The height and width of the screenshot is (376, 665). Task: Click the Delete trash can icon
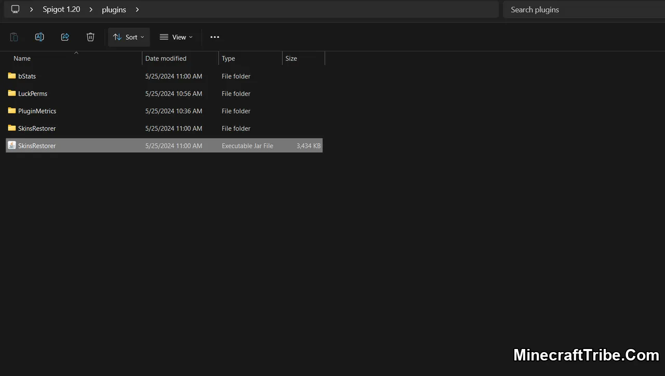click(90, 37)
